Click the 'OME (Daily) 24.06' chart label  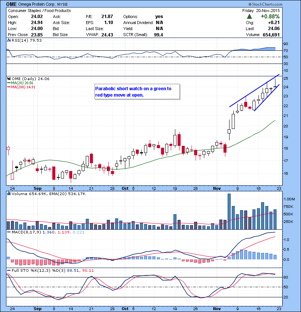(30, 79)
